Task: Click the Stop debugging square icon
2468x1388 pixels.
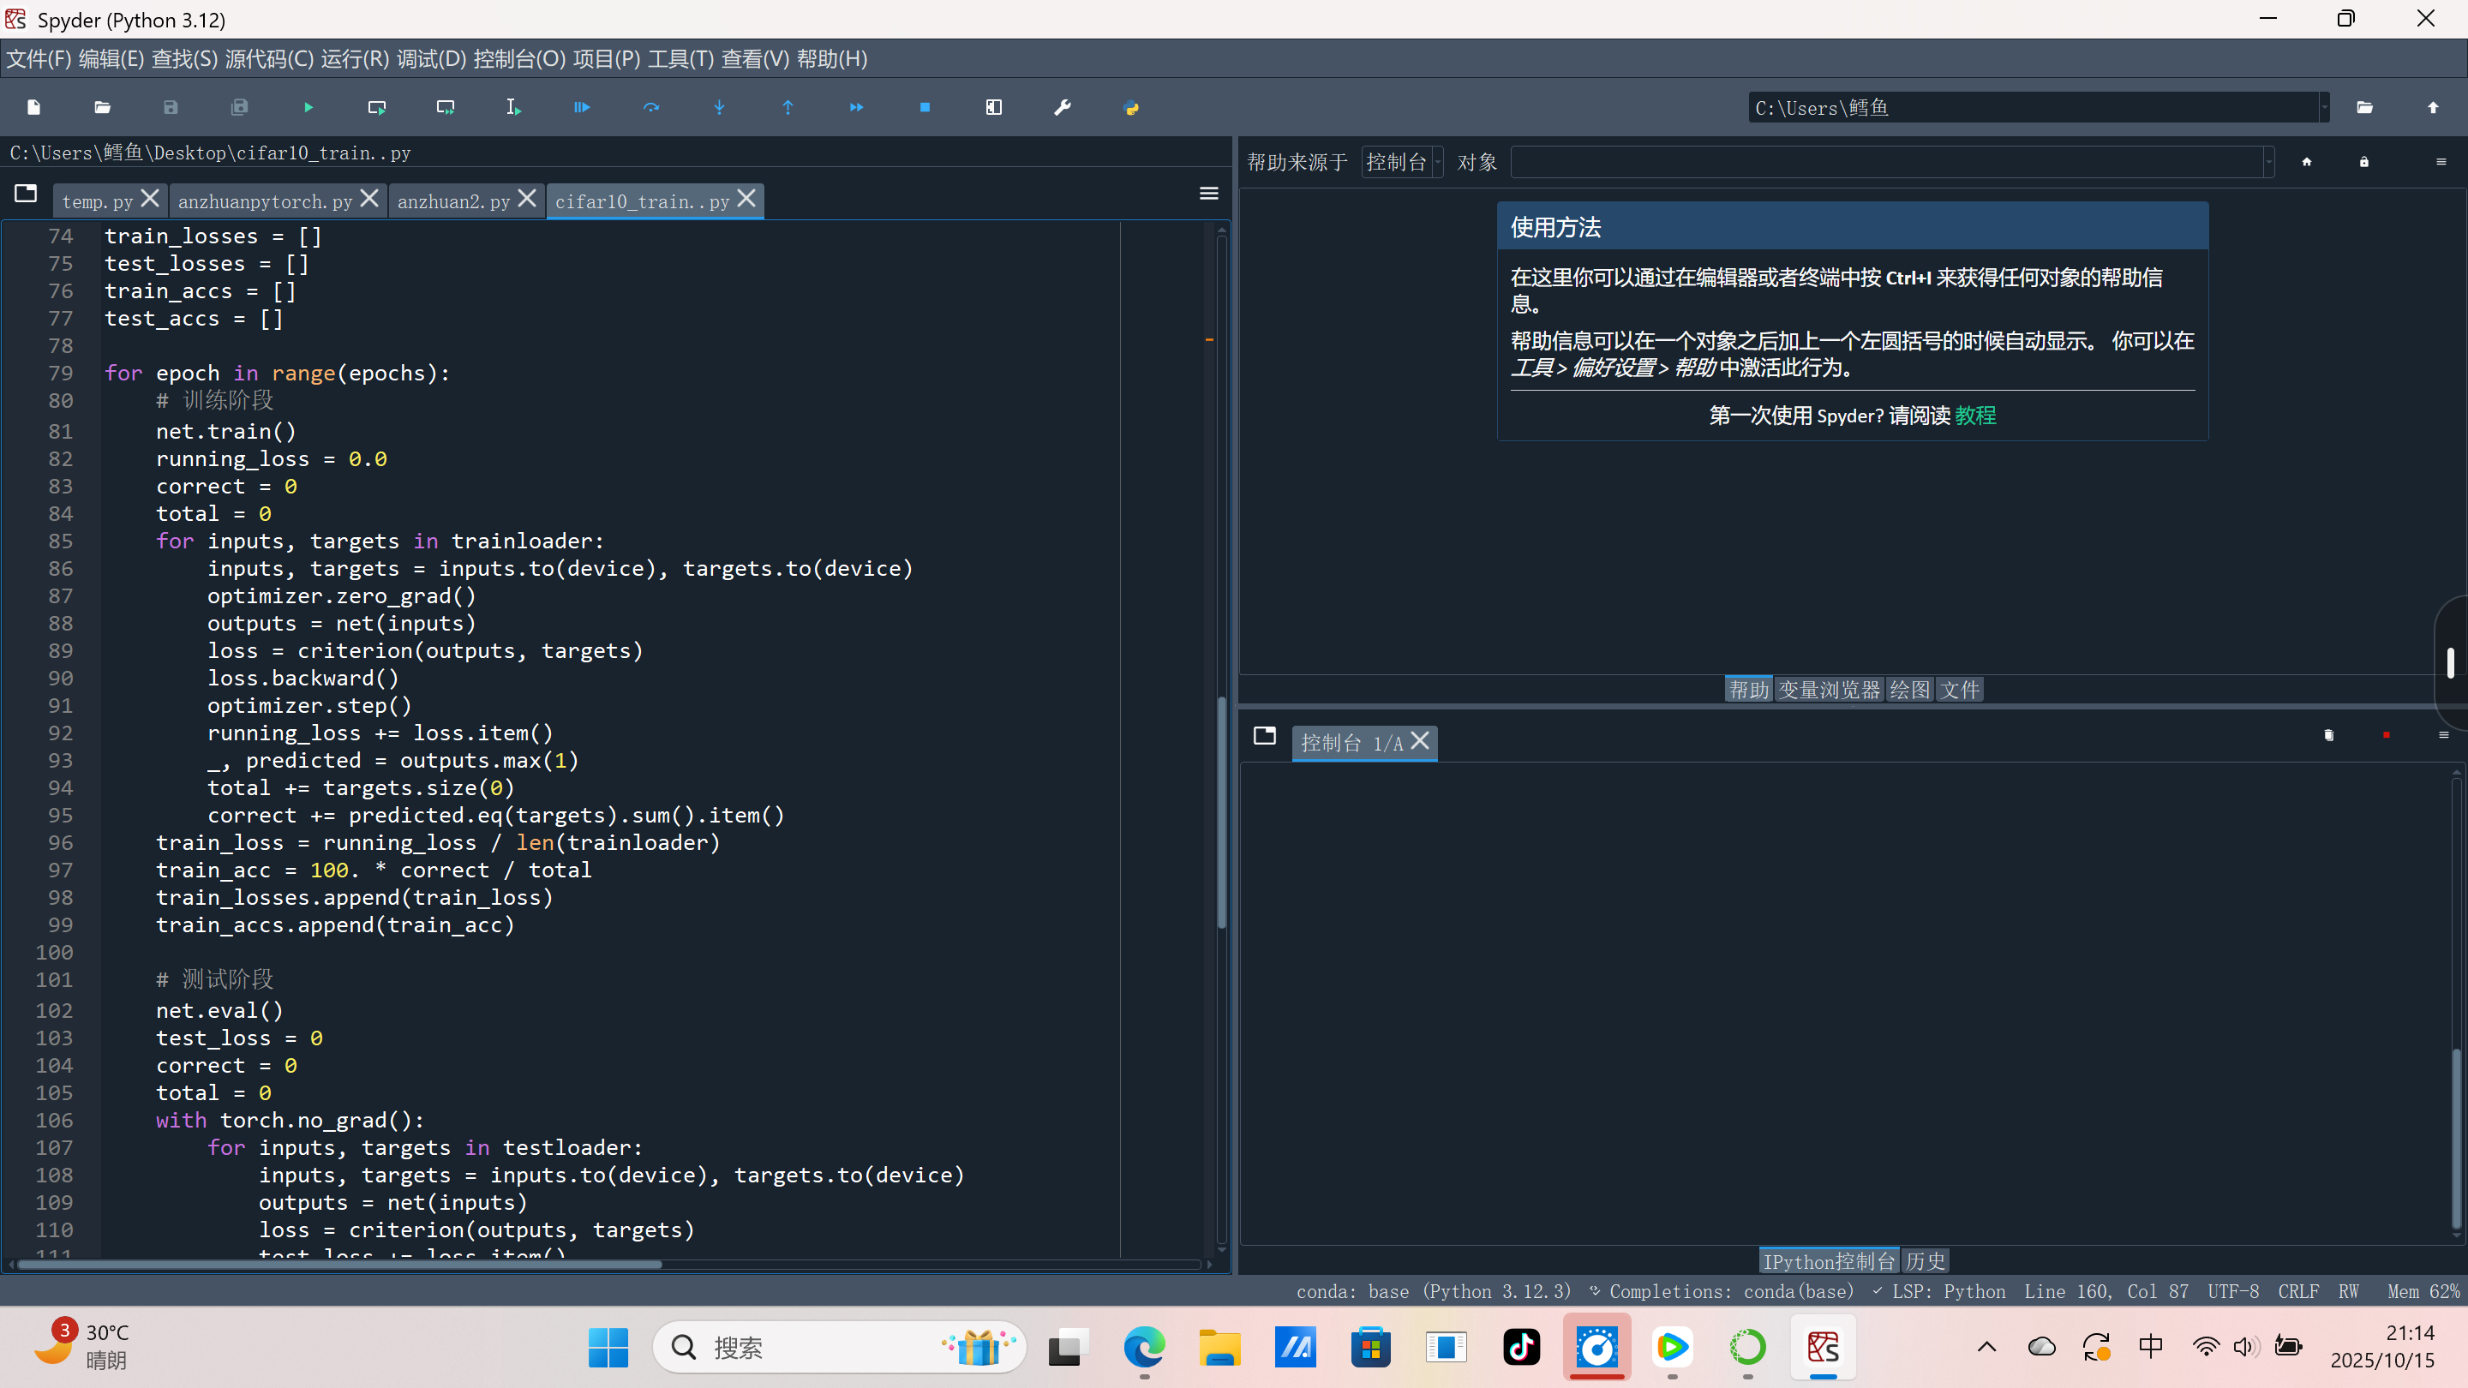Action: coord(925,107)
